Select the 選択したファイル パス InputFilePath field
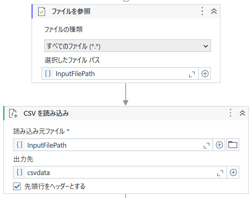 (120, 74)
